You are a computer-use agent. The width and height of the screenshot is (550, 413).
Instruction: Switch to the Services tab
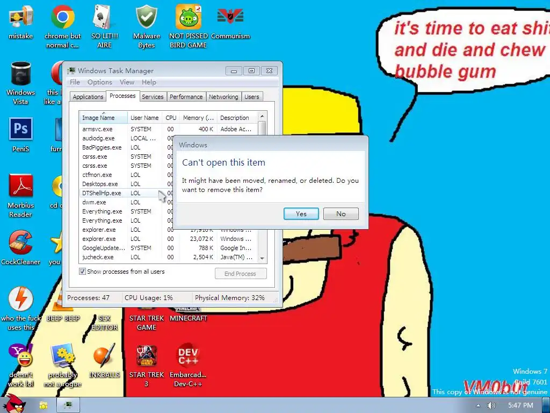click(x=153, y=97)
